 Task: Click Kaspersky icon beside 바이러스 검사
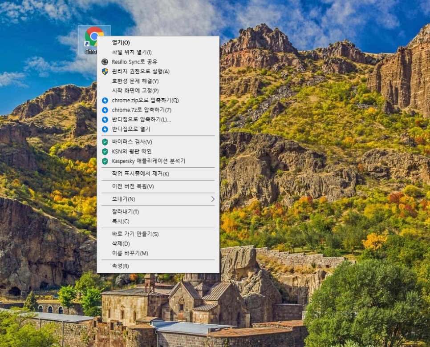[x=105, y=142]
